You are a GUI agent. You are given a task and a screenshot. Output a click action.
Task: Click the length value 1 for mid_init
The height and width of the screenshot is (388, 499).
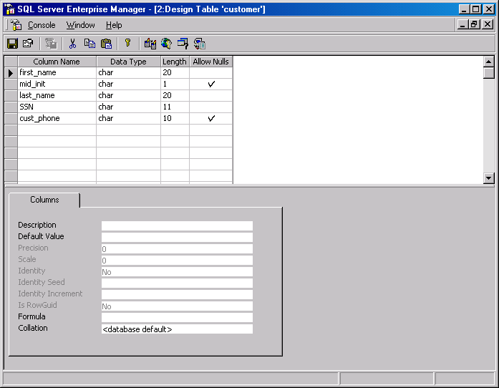175,84
